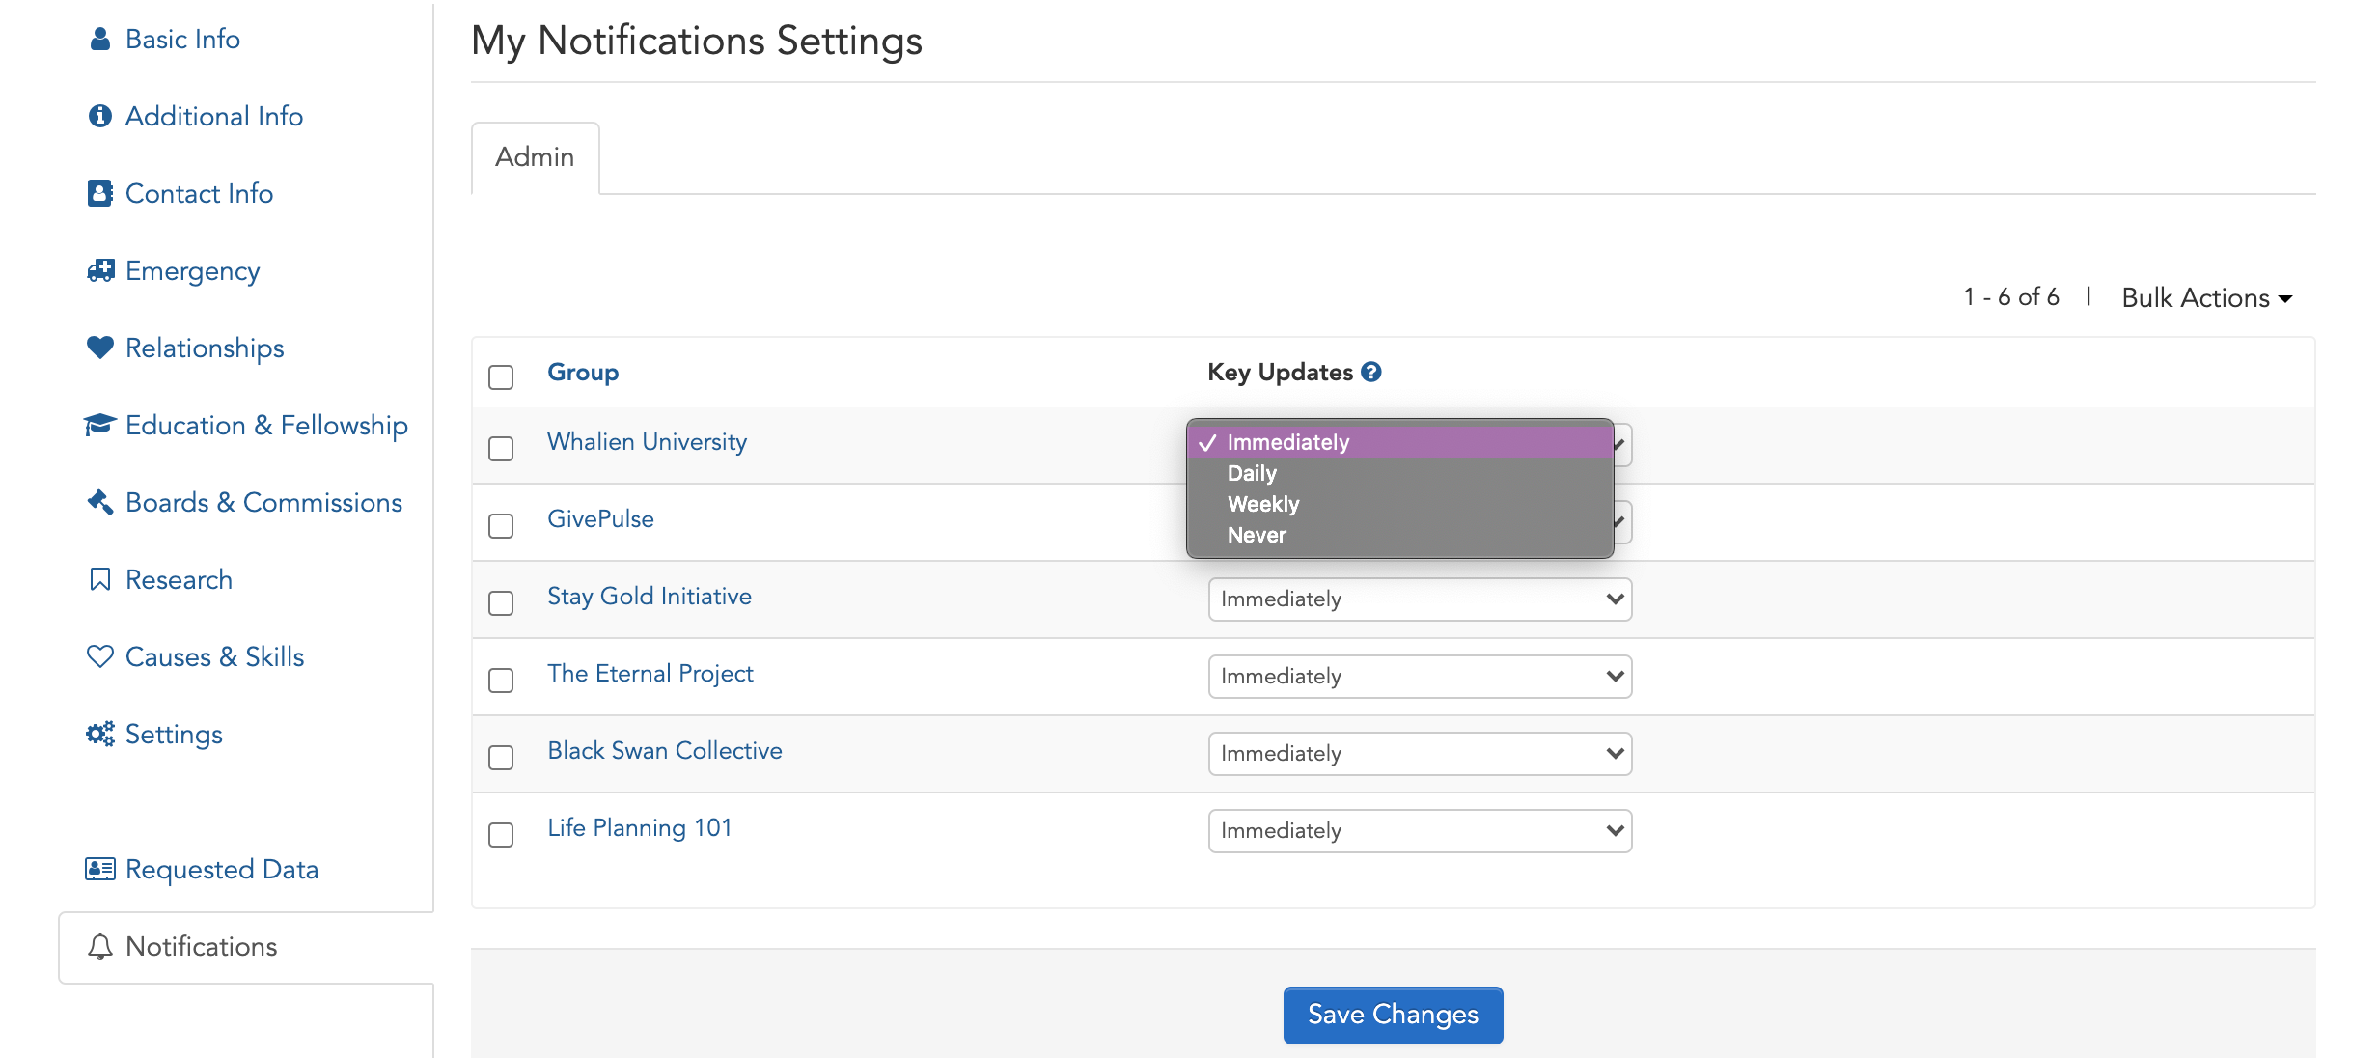Screen dimensions: 2378x1058
Task: Check the GivePulse row checkbox
Action: tap(501, 526)
